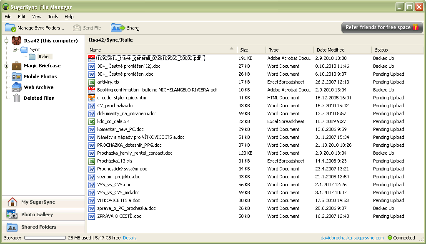
Task: Click the Send File envelope icon
Action: (x=77, y=28)
